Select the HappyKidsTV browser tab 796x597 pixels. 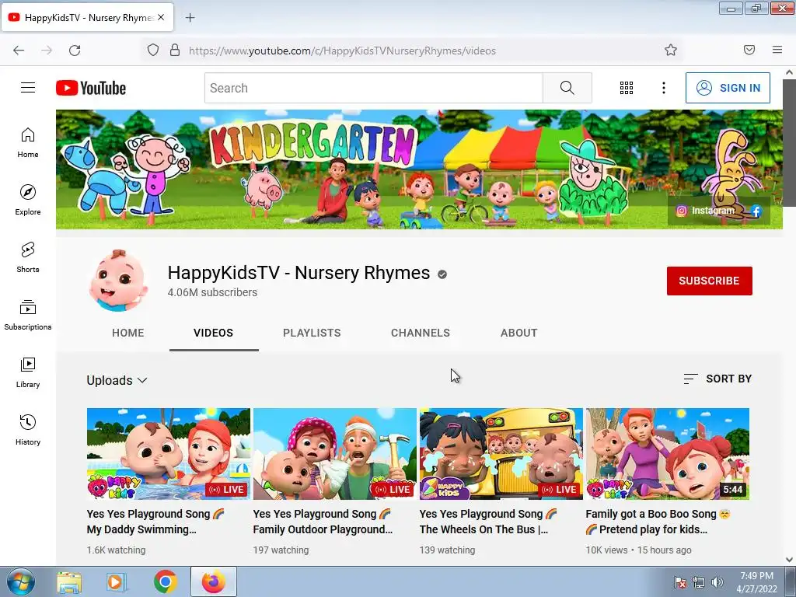[87, 18]
